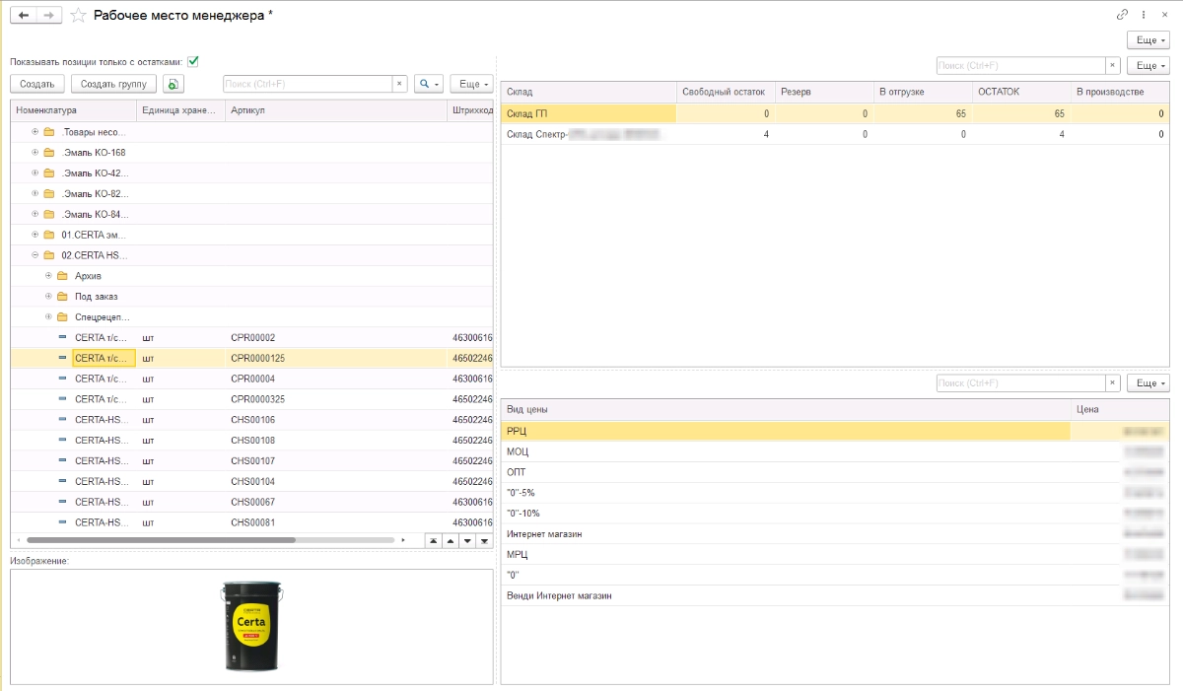Focus the price list search field
This screenshot has width=1183, height=691.
pyautogui.click(x=1020, y=382)
